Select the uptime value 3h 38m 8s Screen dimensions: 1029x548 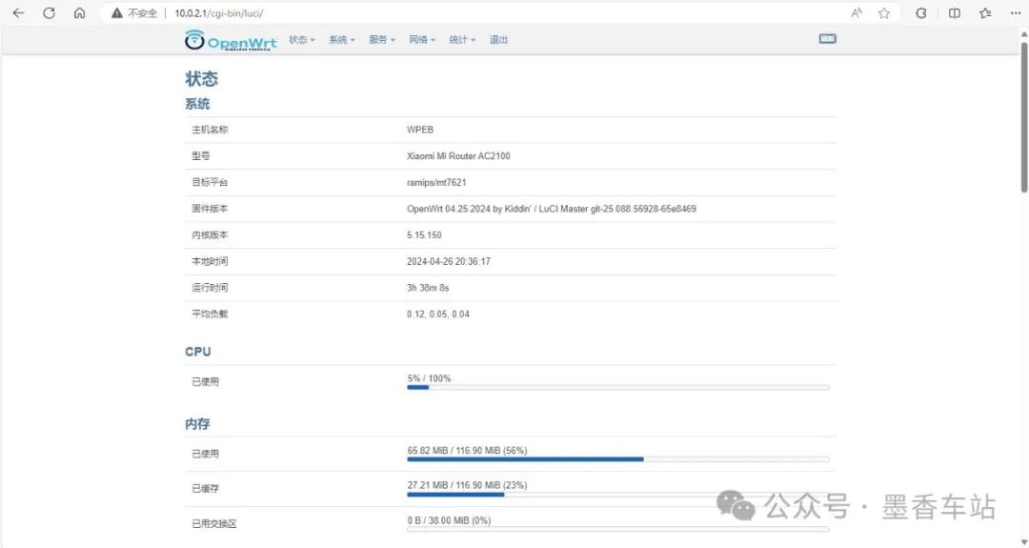[428, 288]
